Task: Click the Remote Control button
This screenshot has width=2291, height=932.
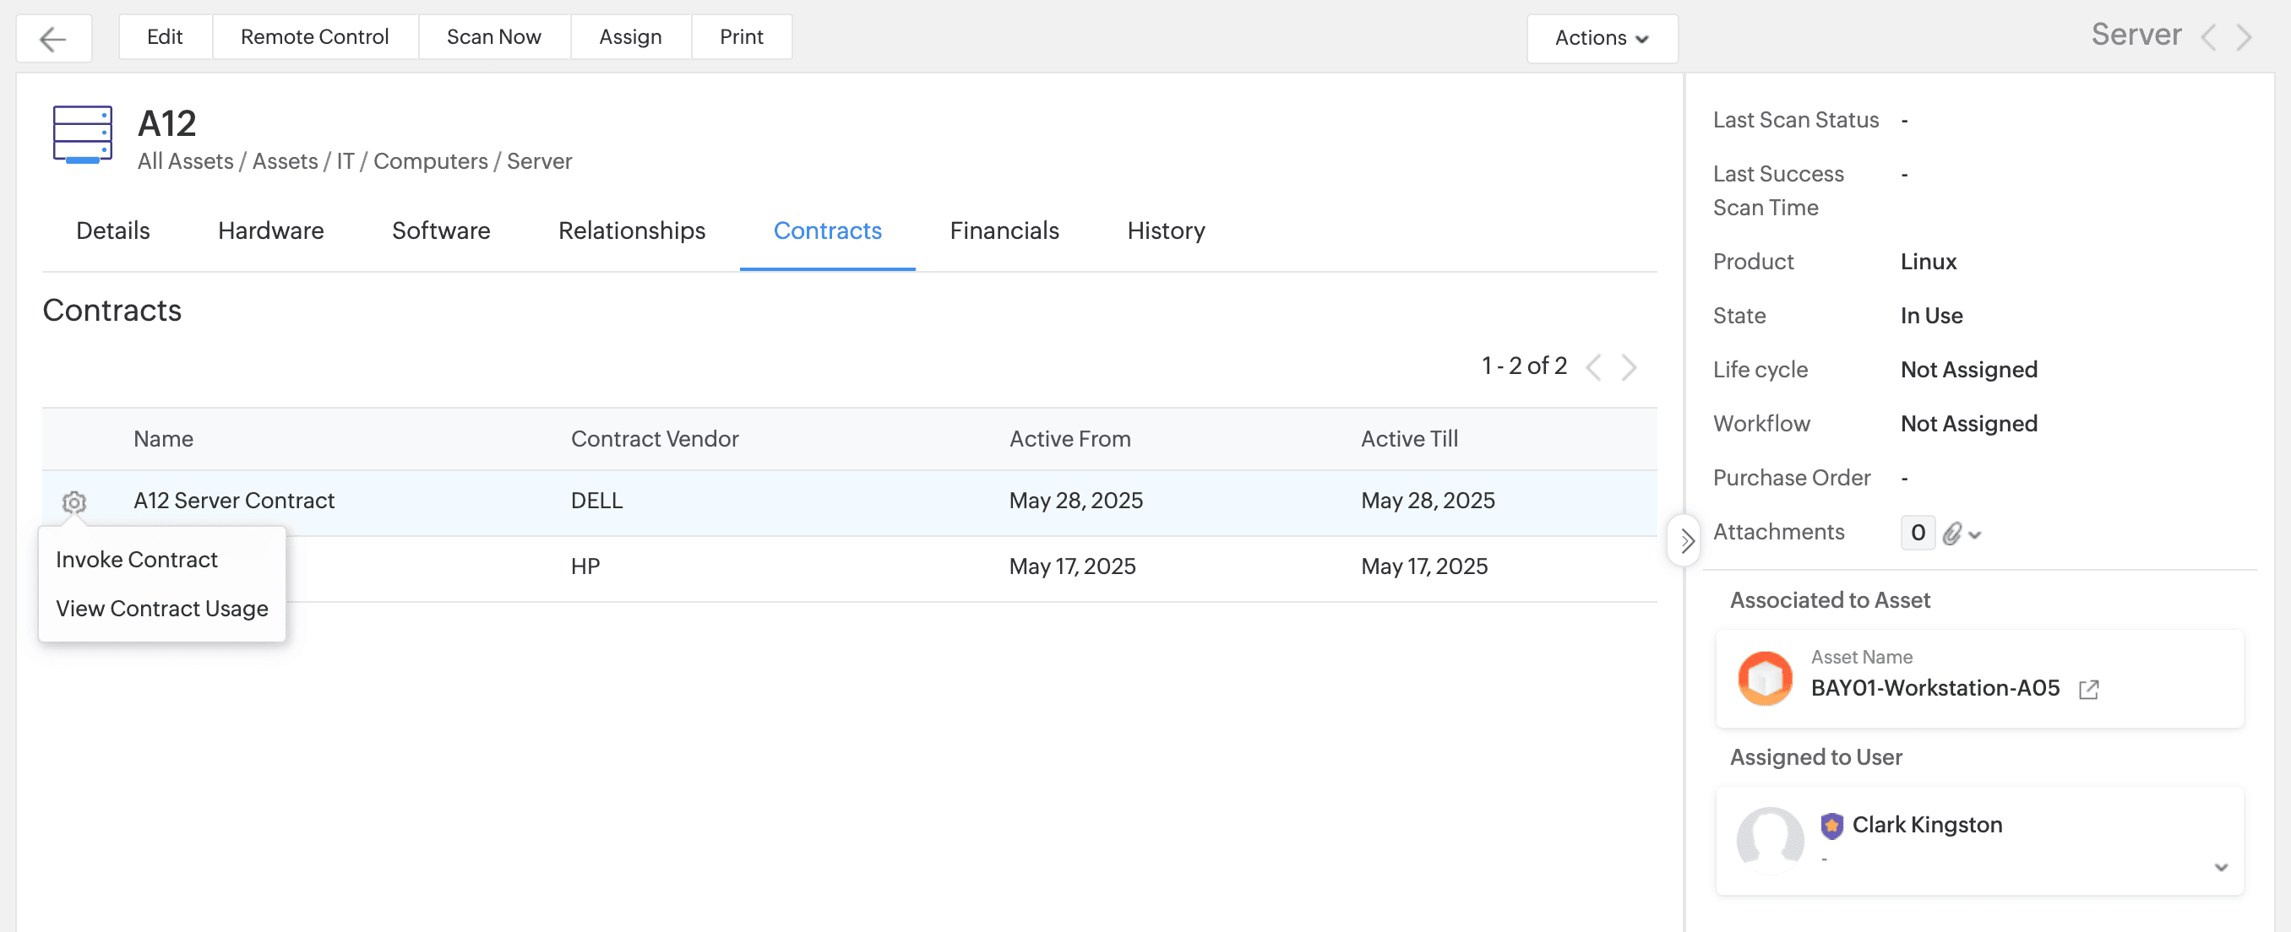Action: pos(315,37)
